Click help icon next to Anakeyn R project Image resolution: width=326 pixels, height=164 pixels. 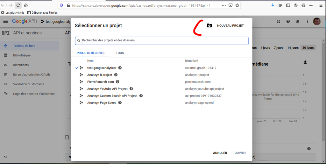(116, 75)
